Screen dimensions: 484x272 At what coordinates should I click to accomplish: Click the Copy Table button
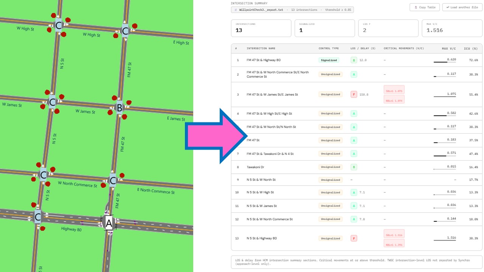click(424, 7)
